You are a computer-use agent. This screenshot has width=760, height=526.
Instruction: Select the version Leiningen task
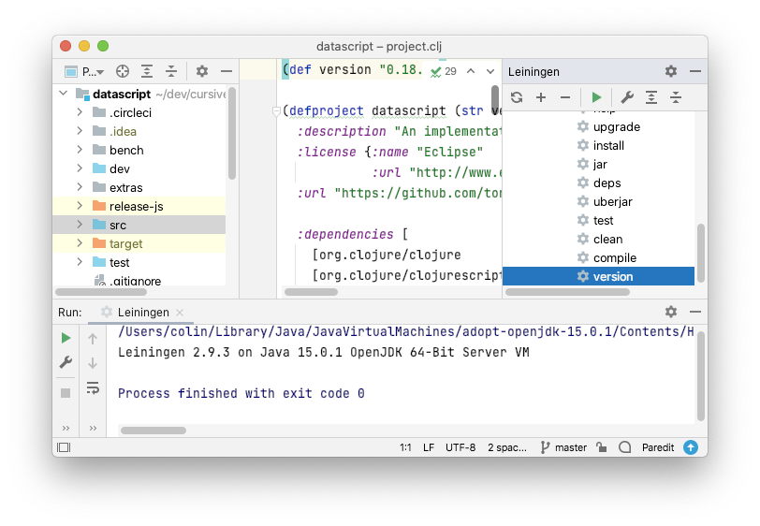coord(599,276)
